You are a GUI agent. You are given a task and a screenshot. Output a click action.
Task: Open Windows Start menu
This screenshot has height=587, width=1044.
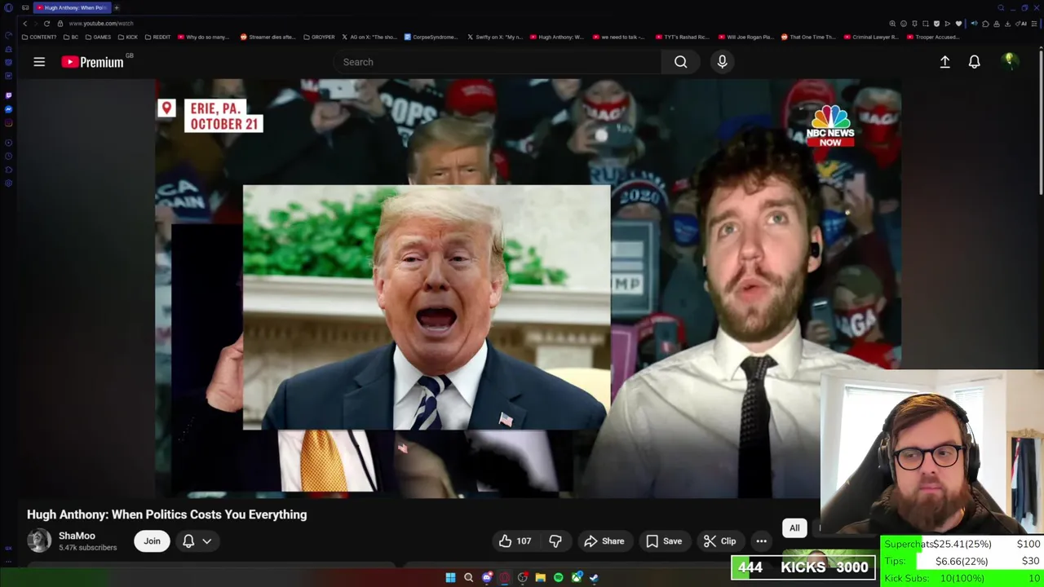click(450, 577)
